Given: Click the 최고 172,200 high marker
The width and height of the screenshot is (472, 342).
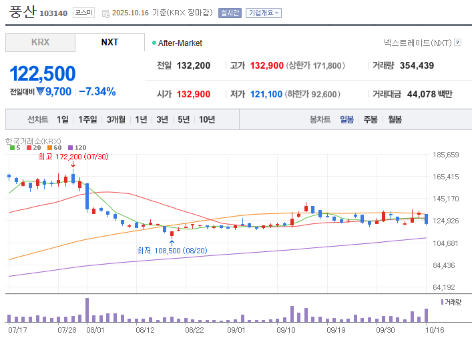Looking at the screenshot, I should (73, 157).
